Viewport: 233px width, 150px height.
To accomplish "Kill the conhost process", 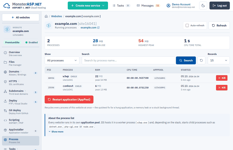I will [x=222, y=88].
